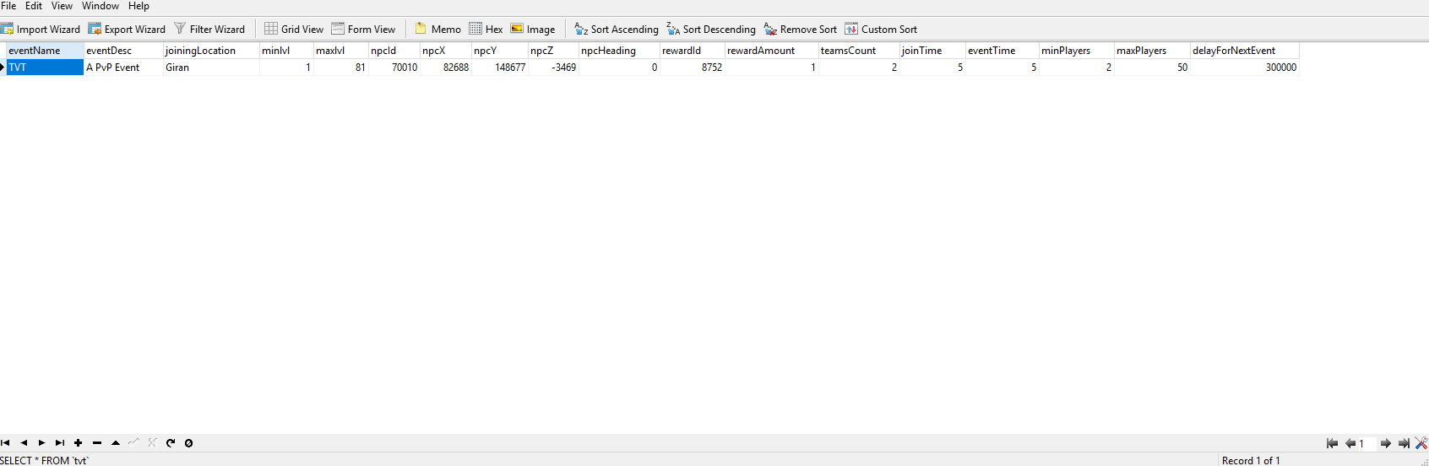Apply Sort Ascending
The width and height of the screenshot is (1429, 466).
(x=617, y=29)
